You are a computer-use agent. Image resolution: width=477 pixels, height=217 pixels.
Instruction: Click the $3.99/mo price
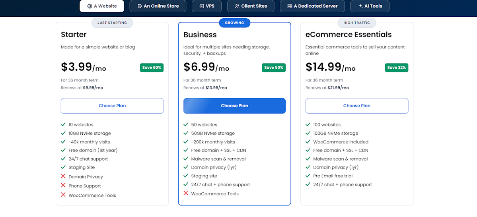pyautogui.click(x=84, y=67)
